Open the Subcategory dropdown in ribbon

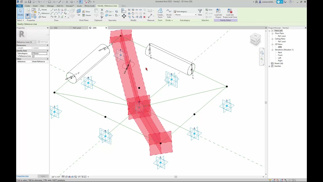(185, 15)
